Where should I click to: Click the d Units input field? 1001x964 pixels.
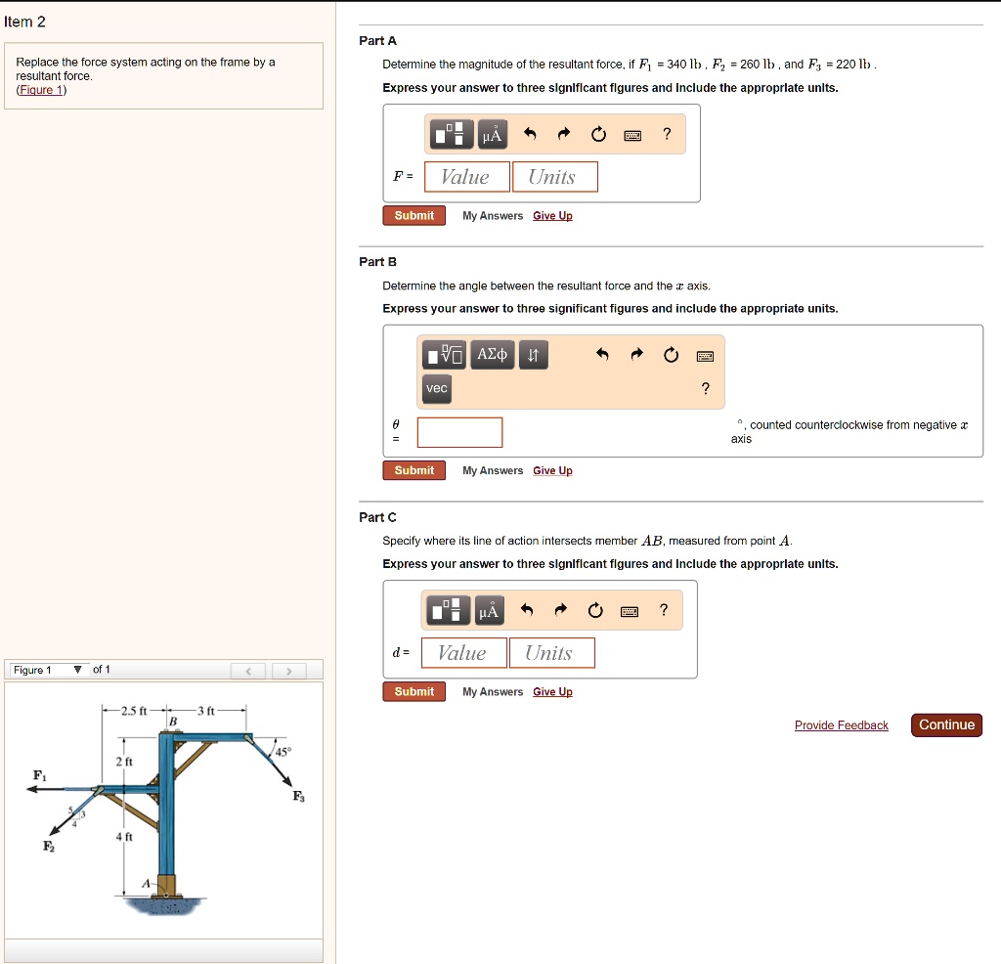click(552, 653)
